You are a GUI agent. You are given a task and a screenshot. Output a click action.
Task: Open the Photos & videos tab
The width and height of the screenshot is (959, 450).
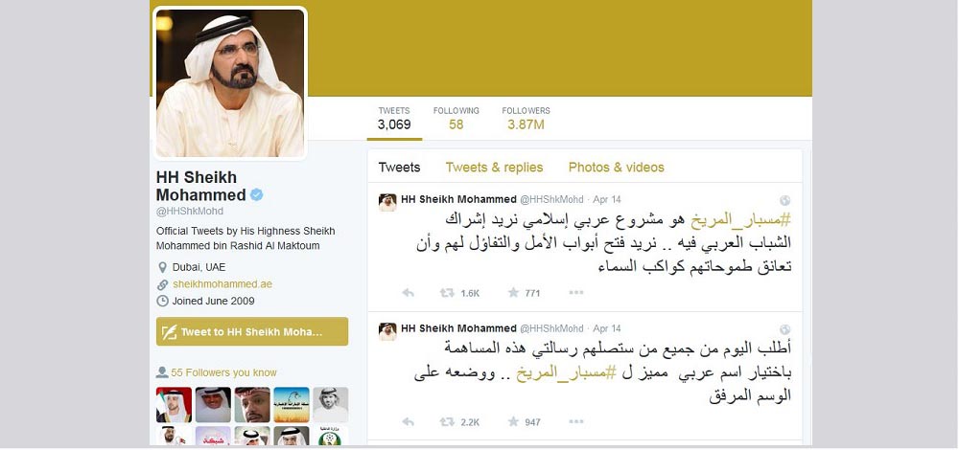pos(616,168)
